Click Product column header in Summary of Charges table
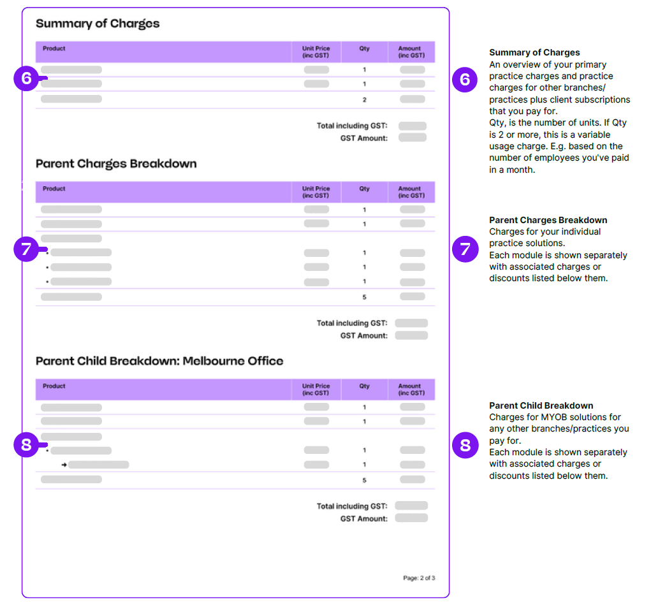Screen dimensions: 651x605 click(54, 48)
